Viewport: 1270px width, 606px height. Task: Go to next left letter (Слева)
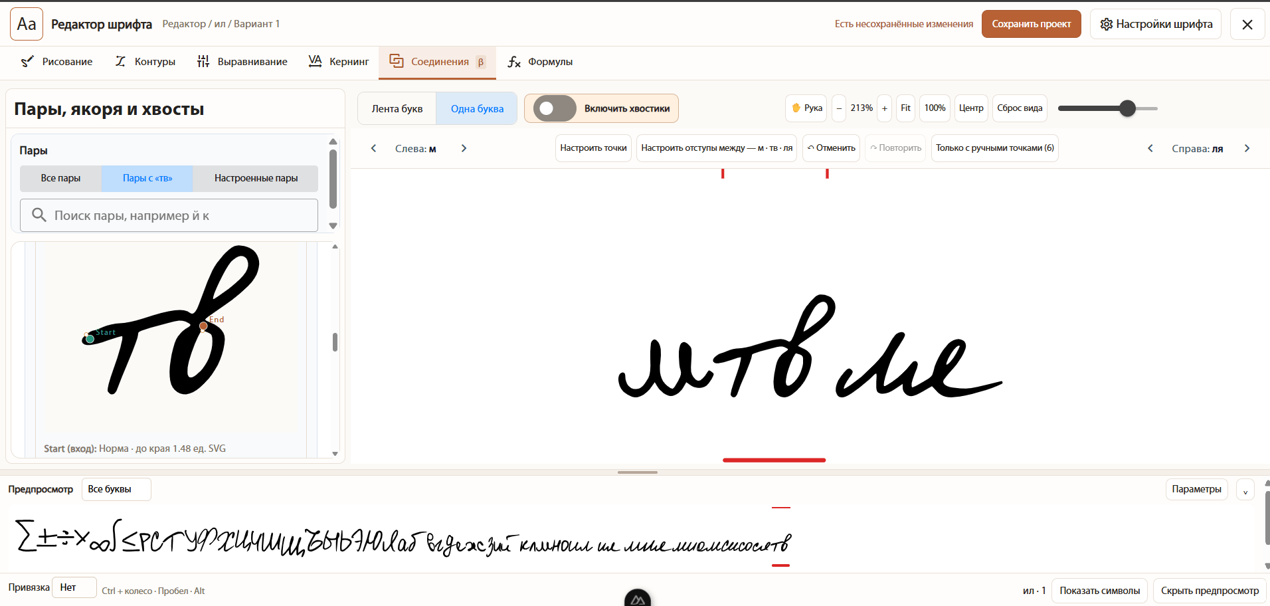click(464, 148)
